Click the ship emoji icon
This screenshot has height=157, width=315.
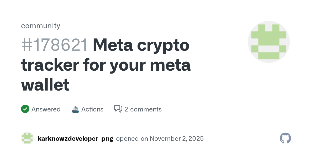(75, 109)
